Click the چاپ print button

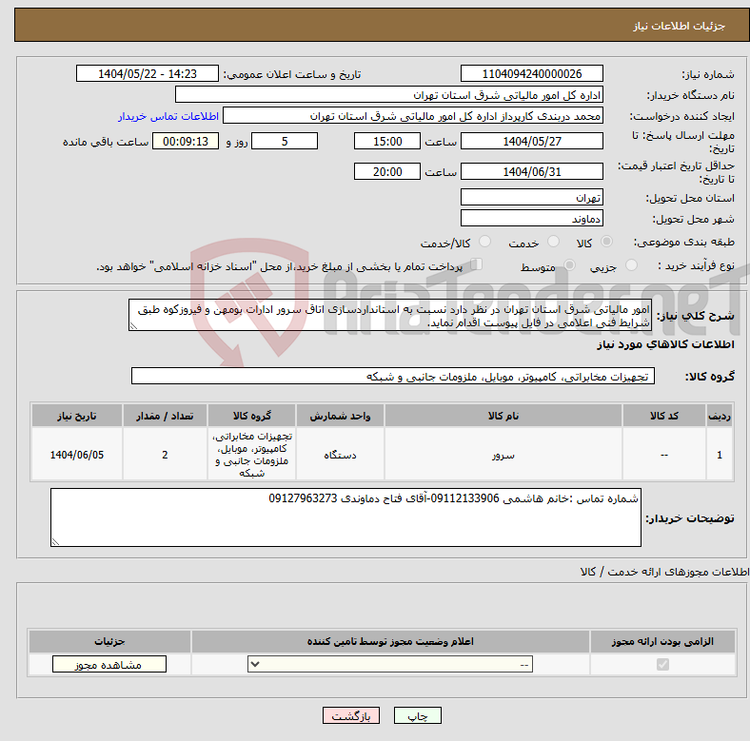point(418,715)
